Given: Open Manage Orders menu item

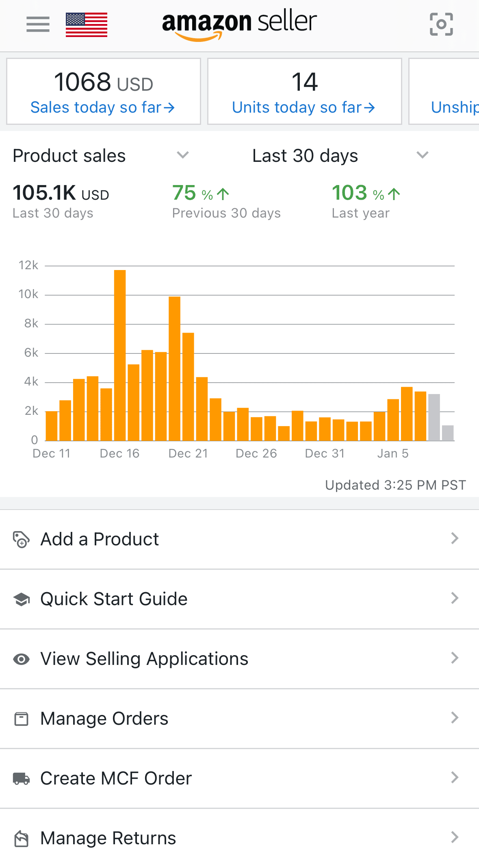Looking at the screenshot, I should click(x=104, y=719).
